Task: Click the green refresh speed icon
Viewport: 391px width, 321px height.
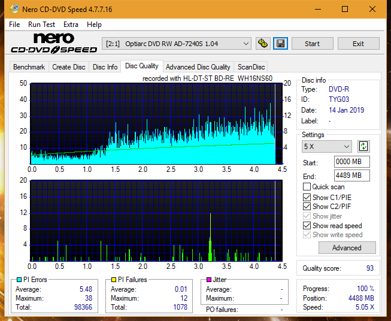Action: click(x=363, y=146)
